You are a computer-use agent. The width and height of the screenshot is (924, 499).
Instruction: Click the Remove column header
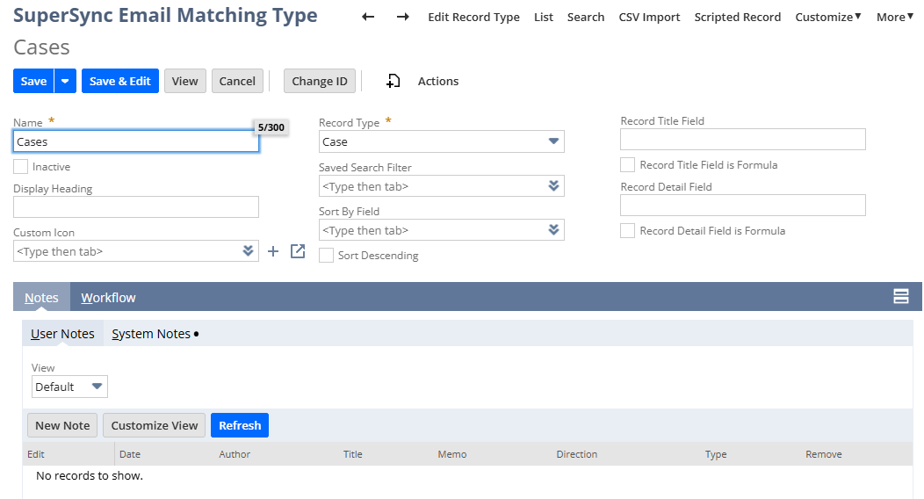coord(824,454)
